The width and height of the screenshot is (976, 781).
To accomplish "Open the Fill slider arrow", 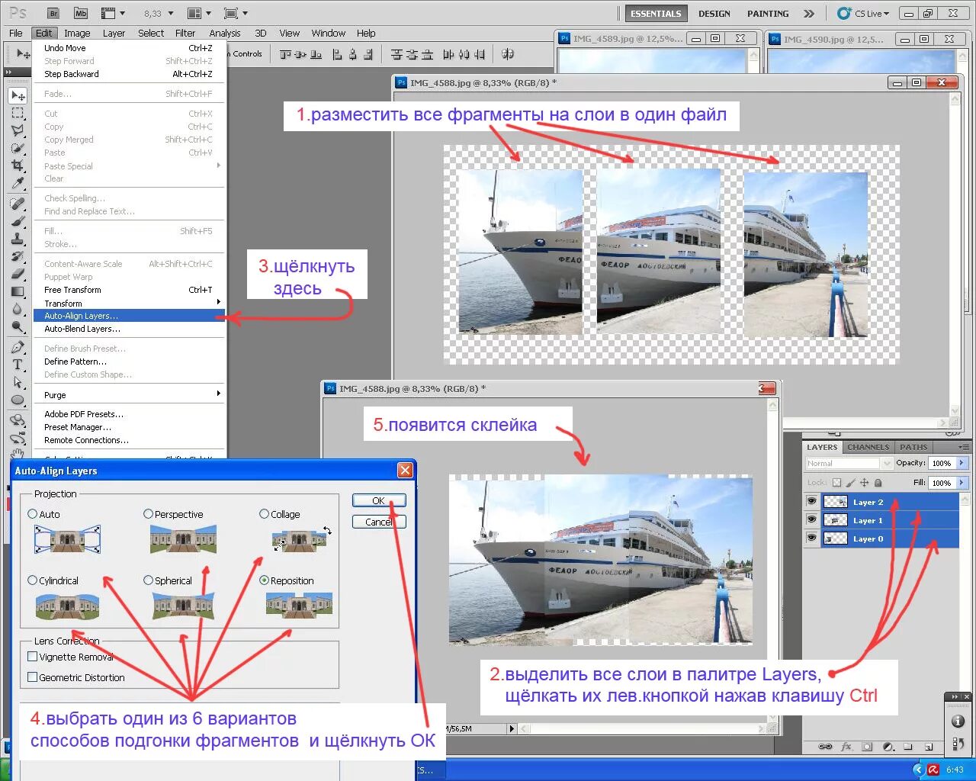I will (x=962, y=483).
